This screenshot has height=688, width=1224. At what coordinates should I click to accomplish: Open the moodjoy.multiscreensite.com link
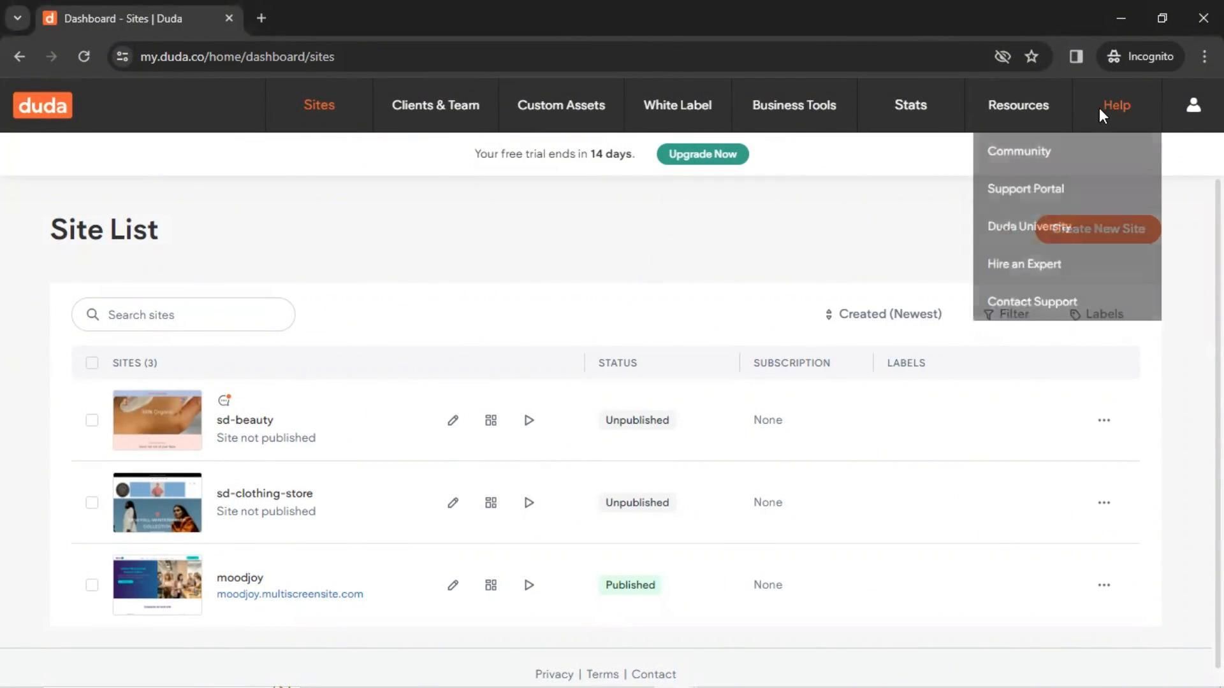(x=289, y=594)
